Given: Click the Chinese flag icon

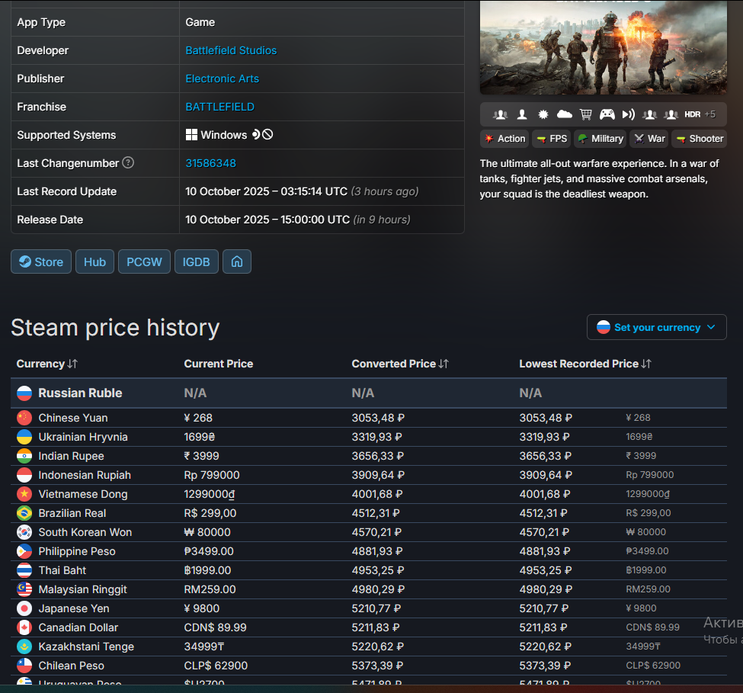Looking at the screenshot, I should pos(24,418).
